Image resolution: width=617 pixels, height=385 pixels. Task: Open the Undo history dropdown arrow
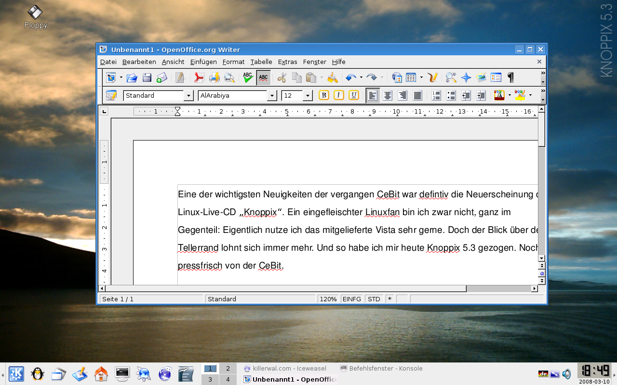pos(361,77)
